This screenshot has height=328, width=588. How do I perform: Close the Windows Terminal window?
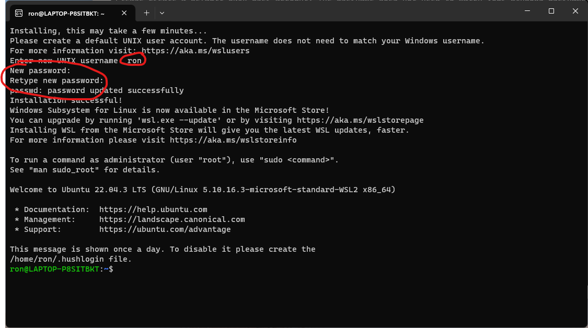pos(575,11)
